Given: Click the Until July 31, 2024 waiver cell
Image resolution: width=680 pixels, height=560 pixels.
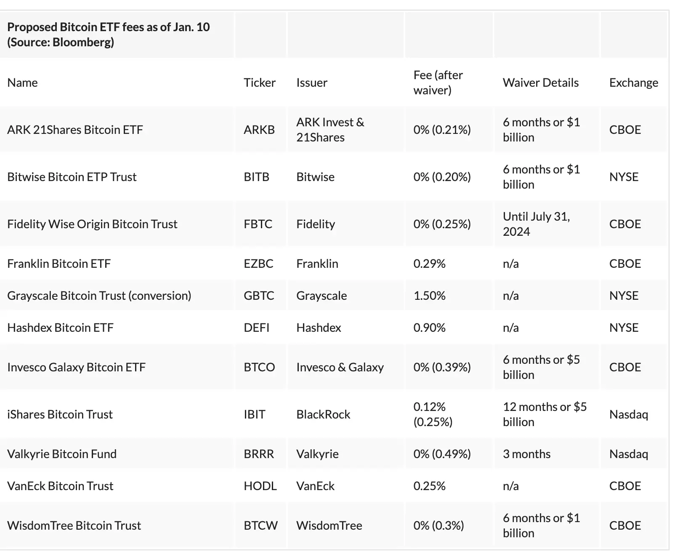Looking at the screenshot, I should [537, 224].
